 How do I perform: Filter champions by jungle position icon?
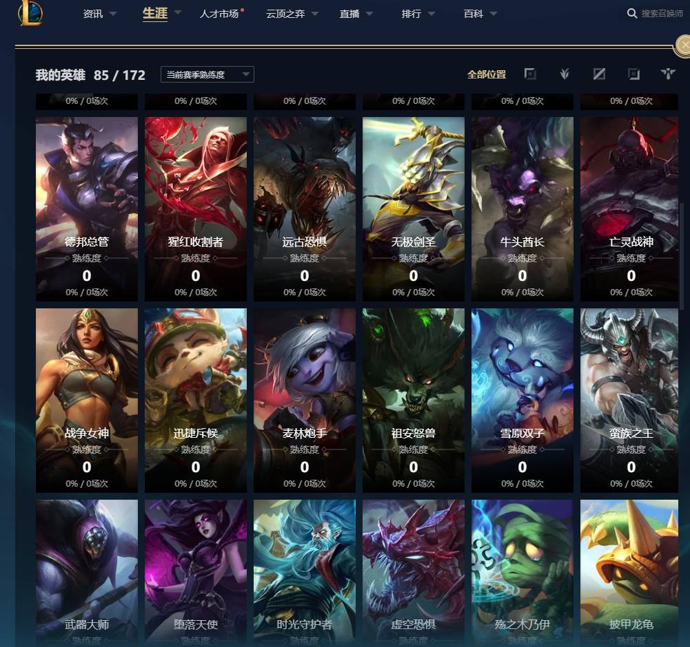pyautogui.click(x=565, y=74)
